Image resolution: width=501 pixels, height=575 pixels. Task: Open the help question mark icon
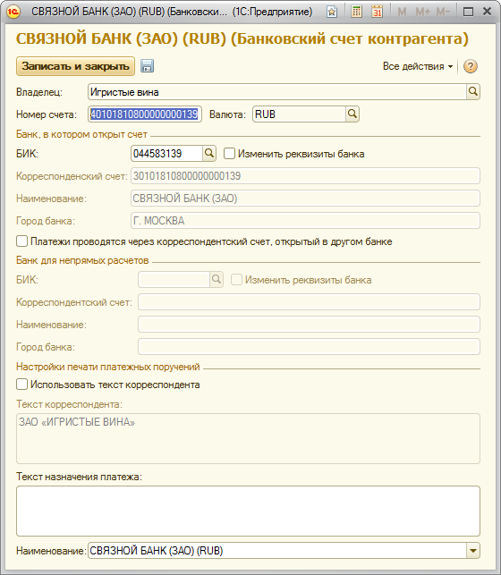click(x=471, y=66)
